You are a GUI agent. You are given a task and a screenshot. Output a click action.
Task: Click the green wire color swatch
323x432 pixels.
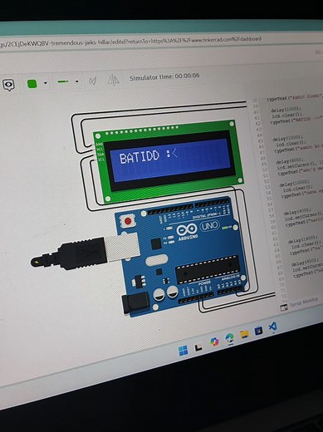tap(32, 83)
